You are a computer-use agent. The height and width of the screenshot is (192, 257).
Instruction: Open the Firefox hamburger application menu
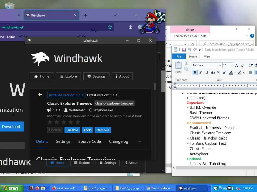(x=159, y=27)
